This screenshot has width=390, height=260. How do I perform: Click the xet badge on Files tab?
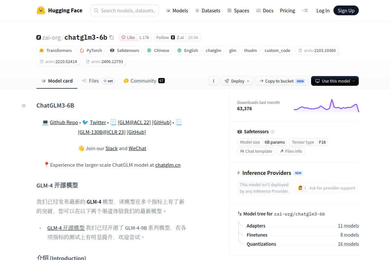(x=108, y=81)
